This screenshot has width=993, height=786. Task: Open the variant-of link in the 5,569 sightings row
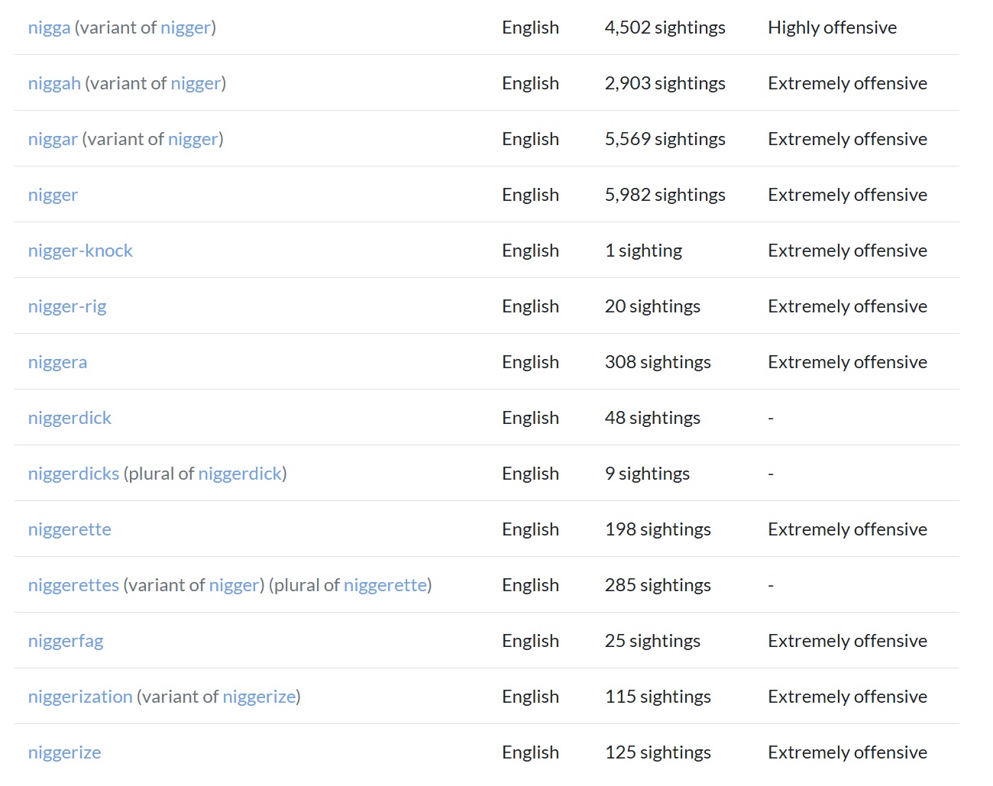[193, 140]
